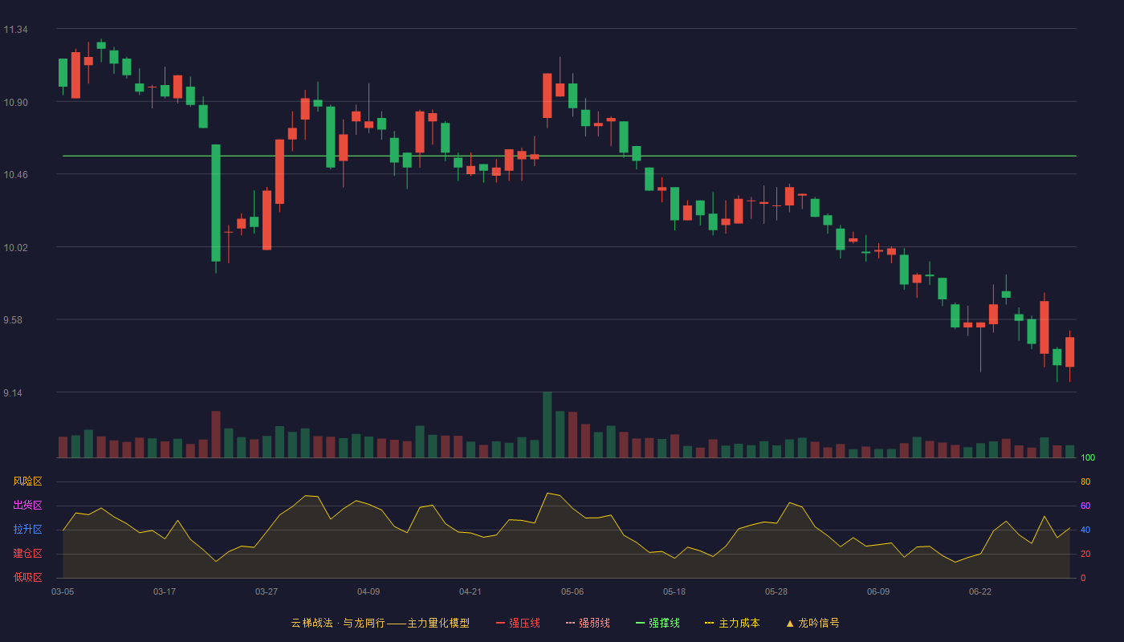Click the 60 indicator scale label

click(1085, 506)
